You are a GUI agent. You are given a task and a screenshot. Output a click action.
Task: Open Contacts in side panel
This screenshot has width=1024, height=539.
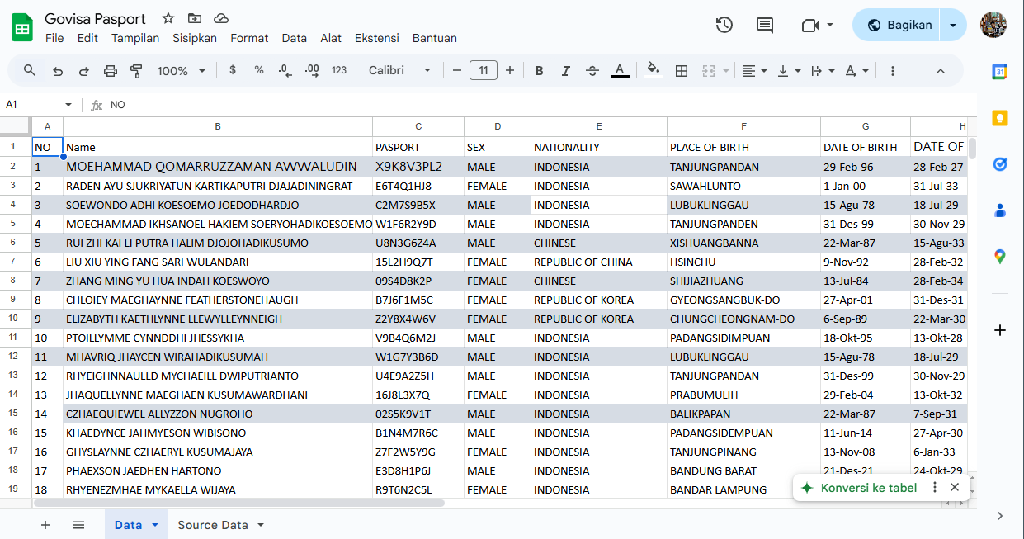tap(1000, 210)
